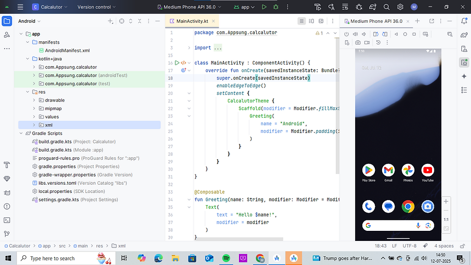This screenshot has height=265, width=471.
Task: Select MainActivity.kt editor tab
Action: click(x=192, y=21)
